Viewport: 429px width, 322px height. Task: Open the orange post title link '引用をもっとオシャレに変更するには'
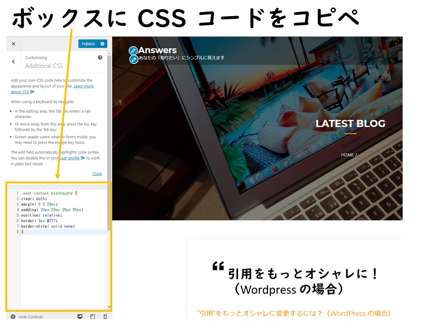pyautogui.click(x=294, y=313)
